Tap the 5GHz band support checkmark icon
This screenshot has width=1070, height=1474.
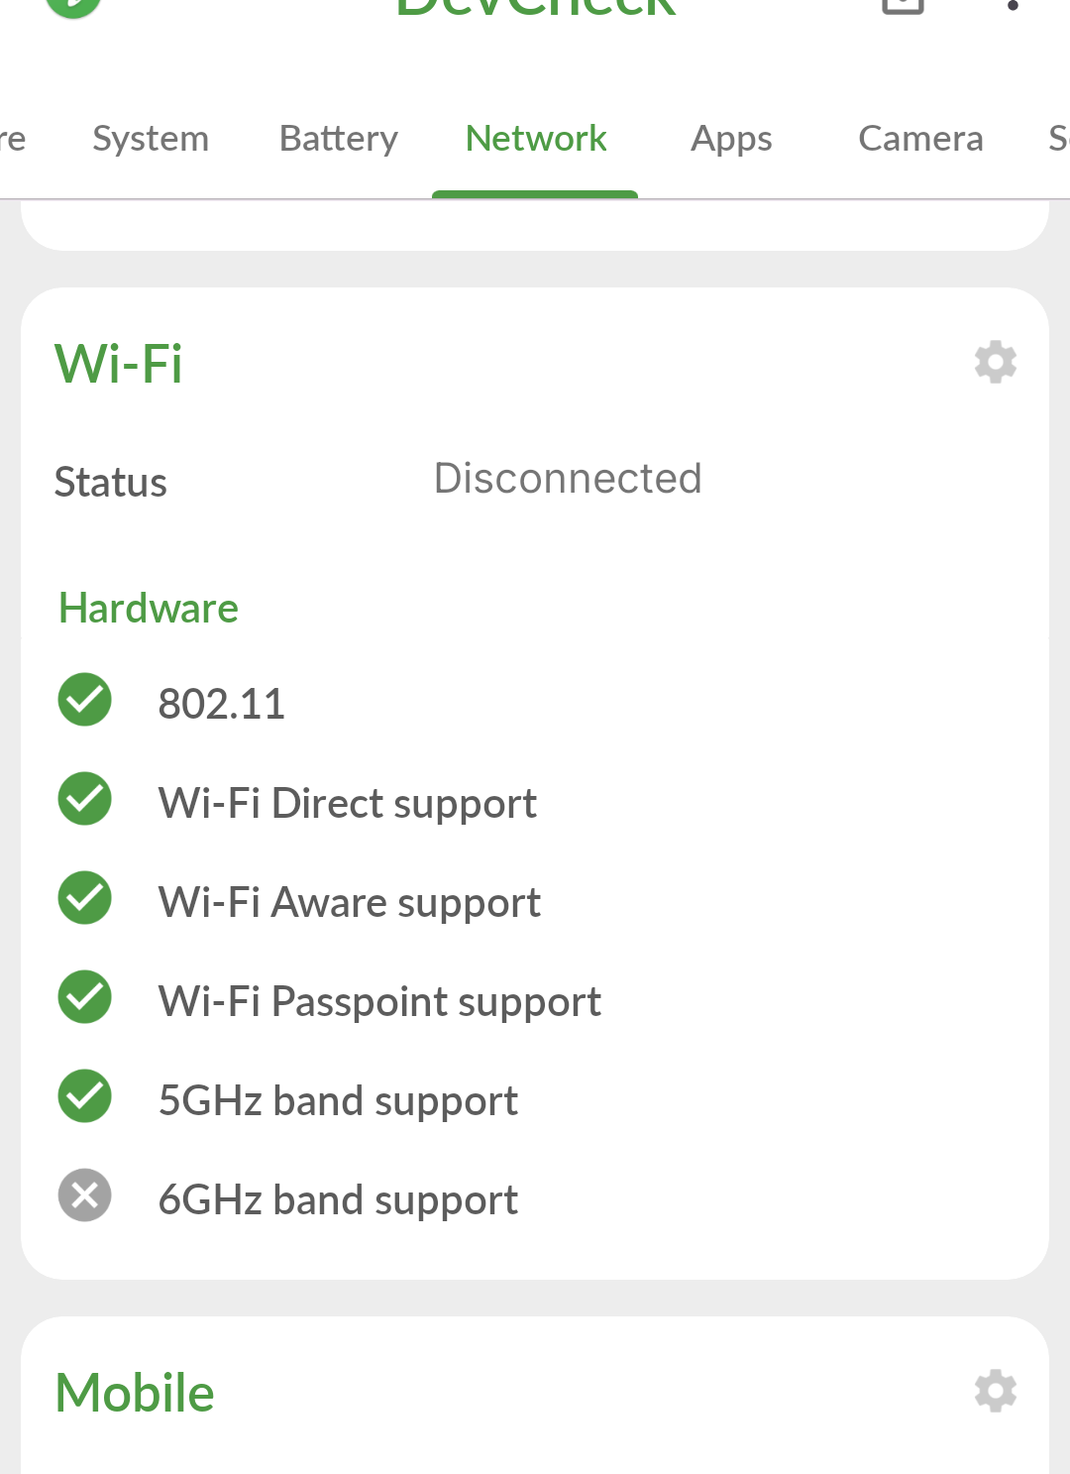coord(85,1096)
